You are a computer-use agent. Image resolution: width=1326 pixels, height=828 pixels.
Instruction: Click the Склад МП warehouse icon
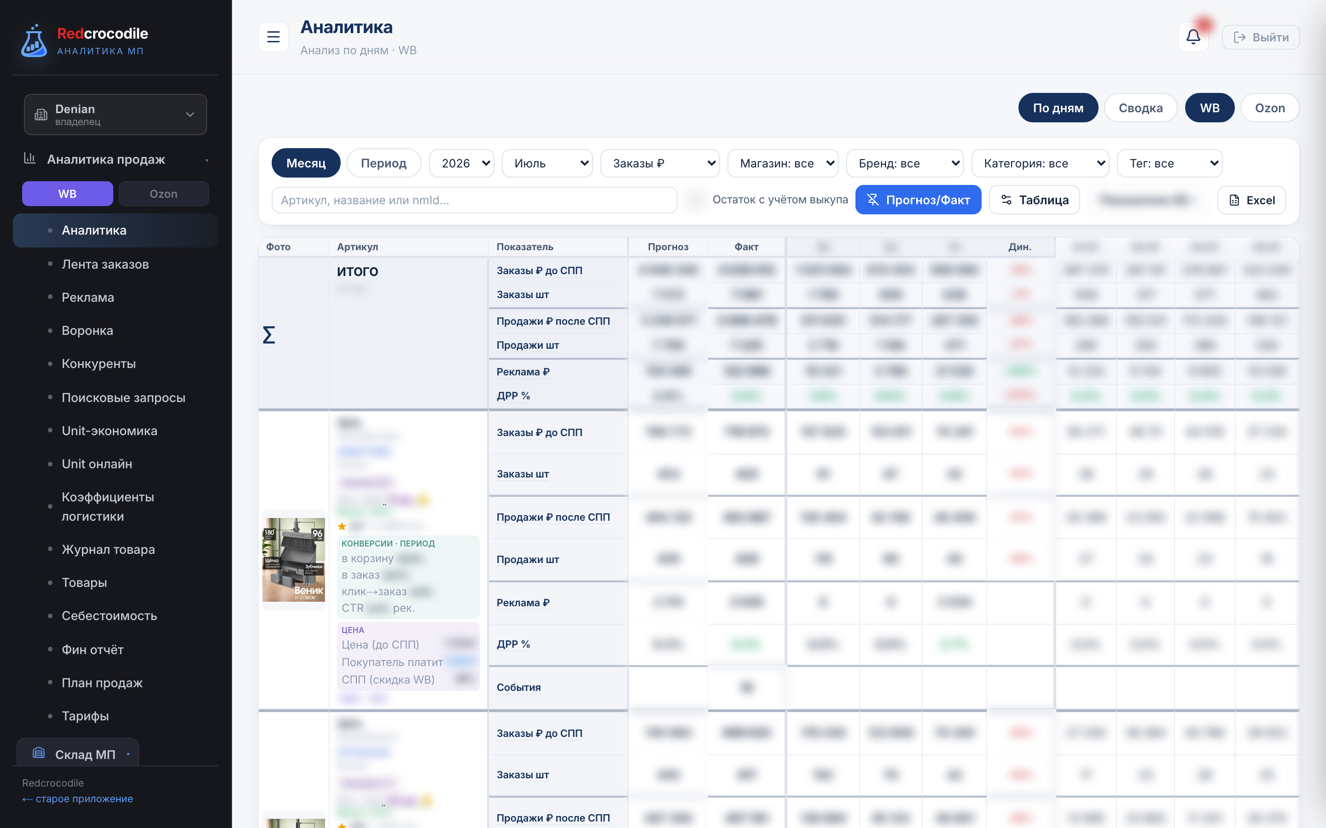38,753
